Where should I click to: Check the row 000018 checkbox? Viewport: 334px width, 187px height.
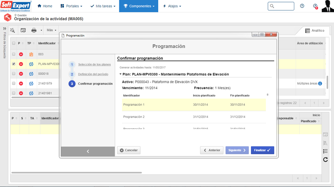point(14,74)
